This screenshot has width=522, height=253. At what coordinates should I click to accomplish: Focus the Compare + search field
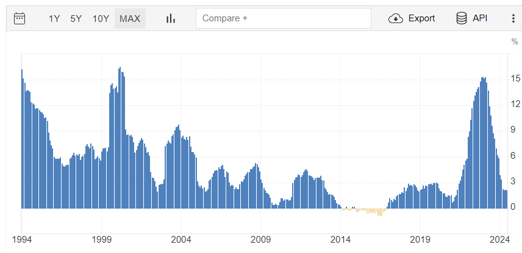point(283,18)
